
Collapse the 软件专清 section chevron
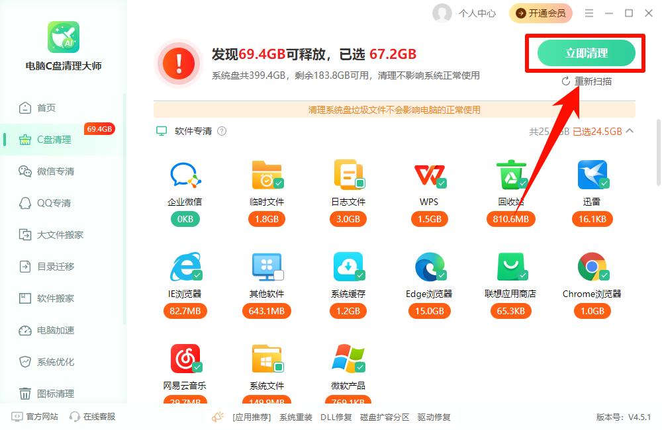coord(630,131)
